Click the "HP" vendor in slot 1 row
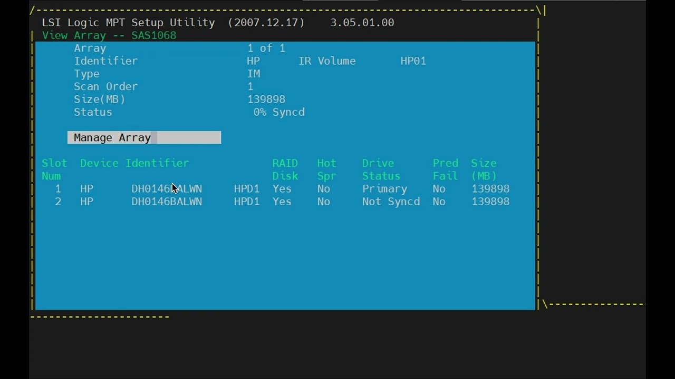Image resolution: width=675 pixels, height=379 pixels. click(x=87, y=188)
